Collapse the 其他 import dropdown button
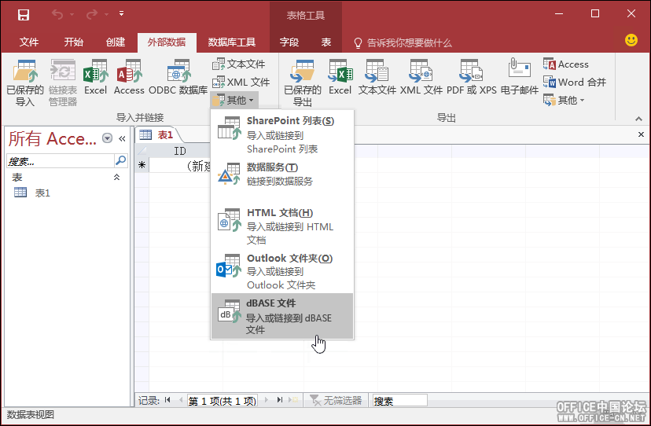The height and width of the screenshot is (426, 651). [234, 100]
